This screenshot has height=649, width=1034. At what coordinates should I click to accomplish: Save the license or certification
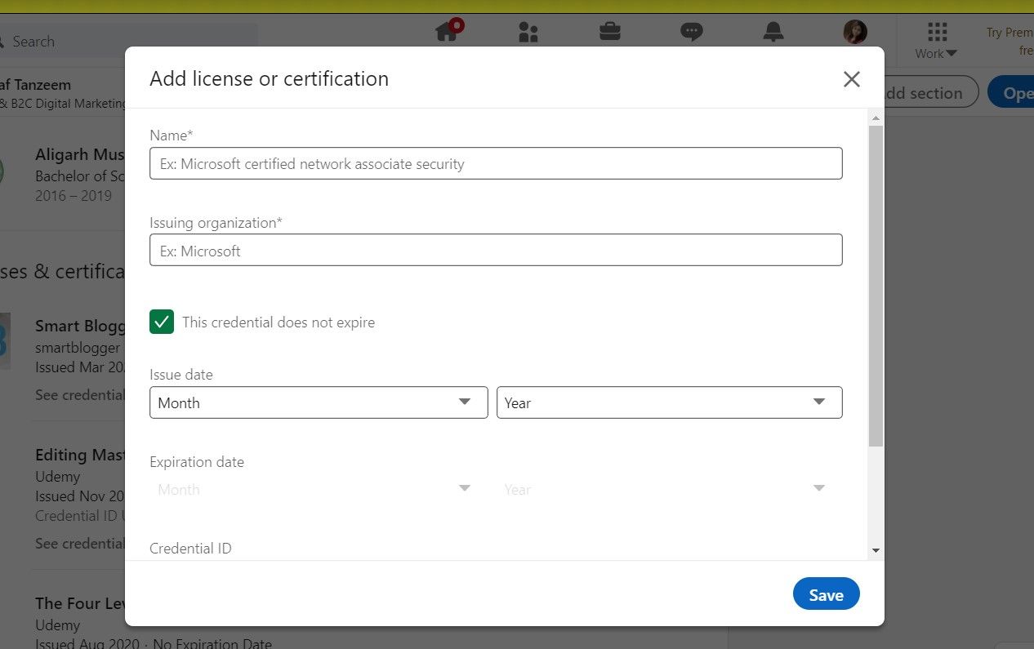click(x=826, y=594)
